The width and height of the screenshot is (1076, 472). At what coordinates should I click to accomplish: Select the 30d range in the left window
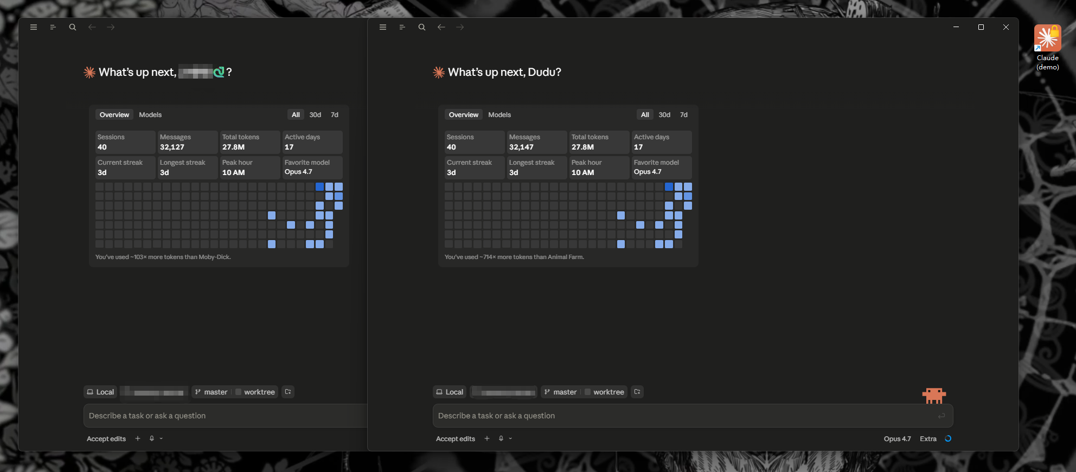coord(315,114)
